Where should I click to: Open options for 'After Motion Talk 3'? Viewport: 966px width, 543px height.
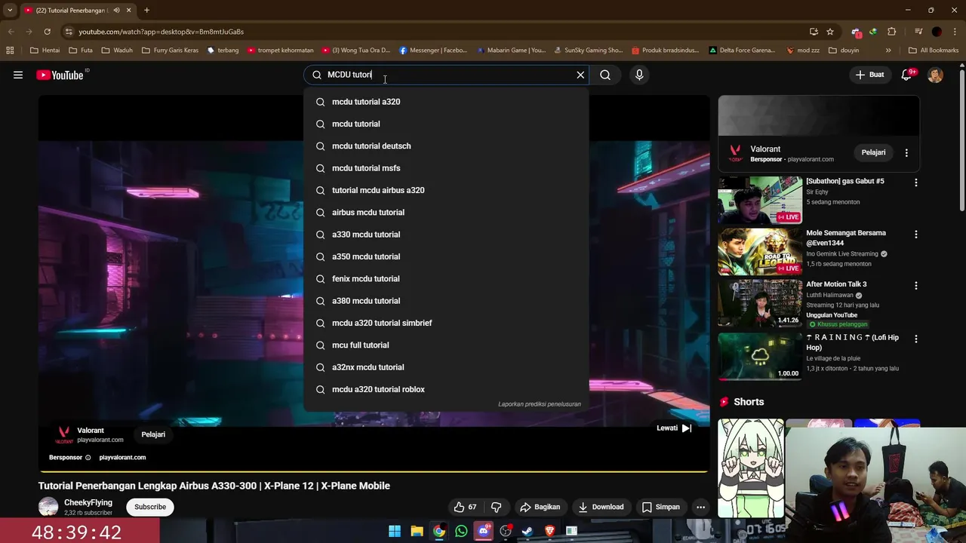(916, 286)
